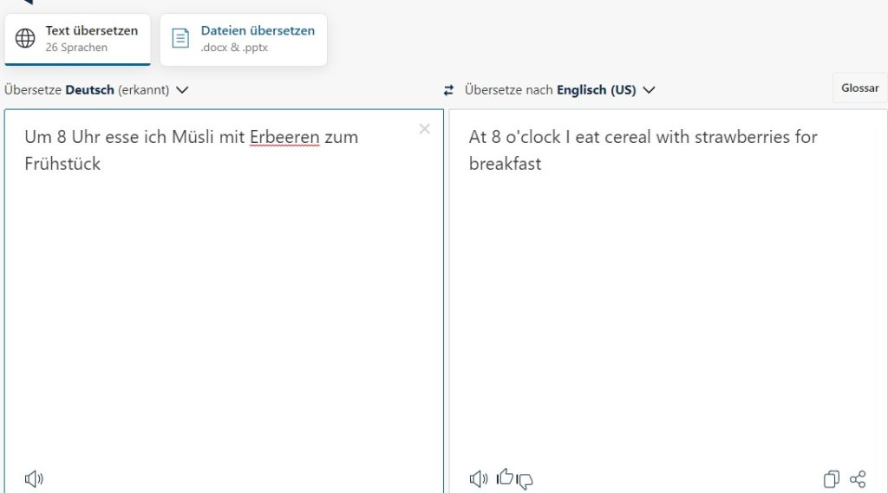The height and width of the screenshot is (493, 888).
Task: Click the misspelled word Erbeeren
Action: pyautogui.click(x=284, y=137)
